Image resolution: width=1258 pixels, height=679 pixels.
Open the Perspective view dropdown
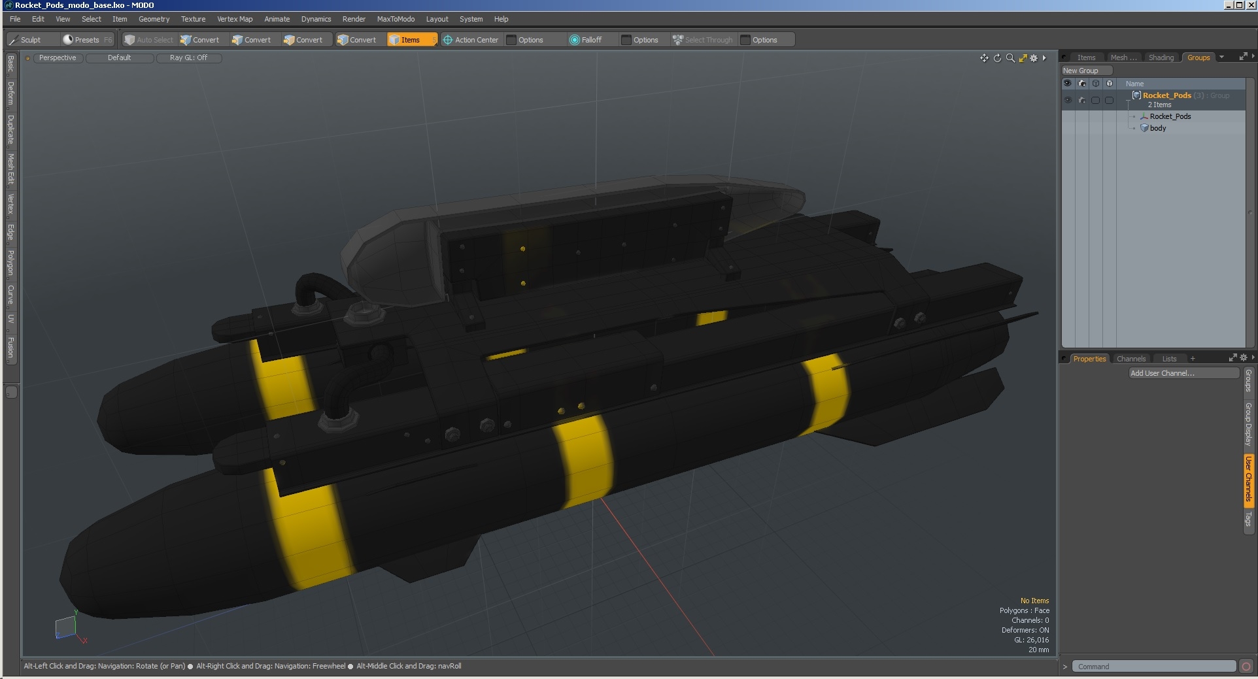click(x=57, y=58)
